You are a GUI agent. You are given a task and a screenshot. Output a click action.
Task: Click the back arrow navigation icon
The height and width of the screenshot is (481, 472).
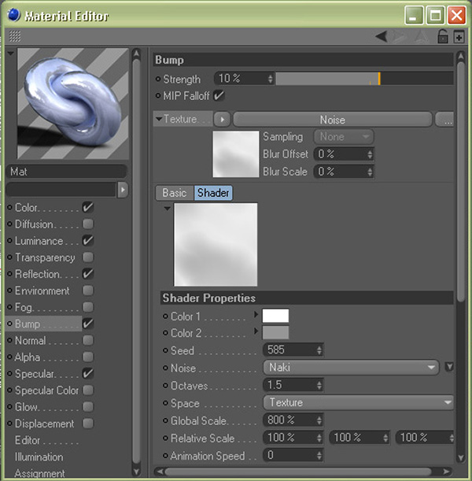[382, 36]
